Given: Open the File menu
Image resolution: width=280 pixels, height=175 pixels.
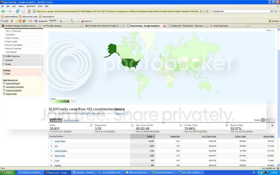Looking at the screenshot, I should coord(2,6).
